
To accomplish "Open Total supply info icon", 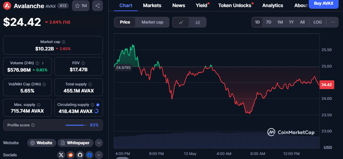I will (x=90, y=84).
